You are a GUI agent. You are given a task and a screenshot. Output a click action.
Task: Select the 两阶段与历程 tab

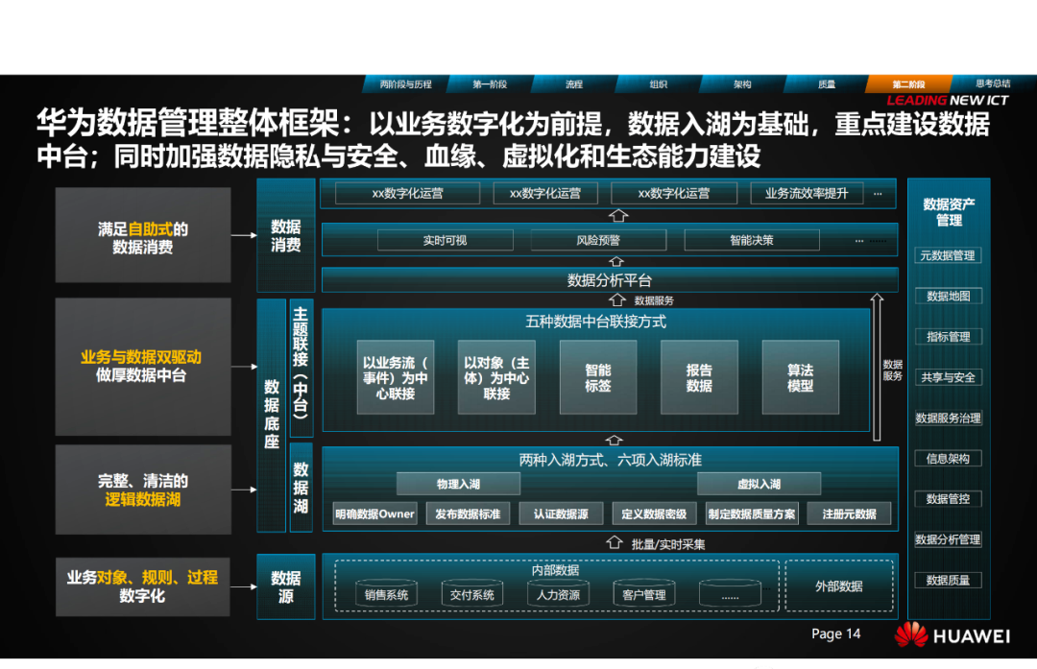(x=406, y=84)
